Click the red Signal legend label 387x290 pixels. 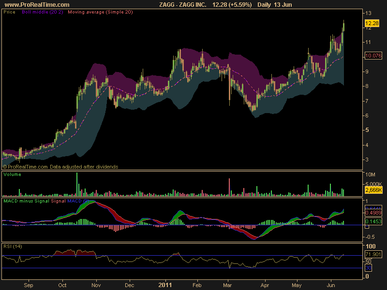58,201
